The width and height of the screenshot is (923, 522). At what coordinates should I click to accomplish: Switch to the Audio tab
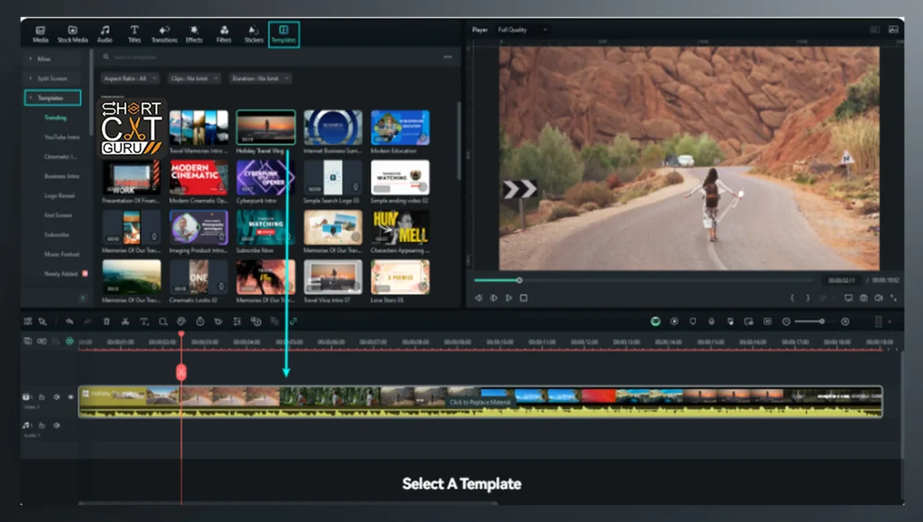coord(105,34)
